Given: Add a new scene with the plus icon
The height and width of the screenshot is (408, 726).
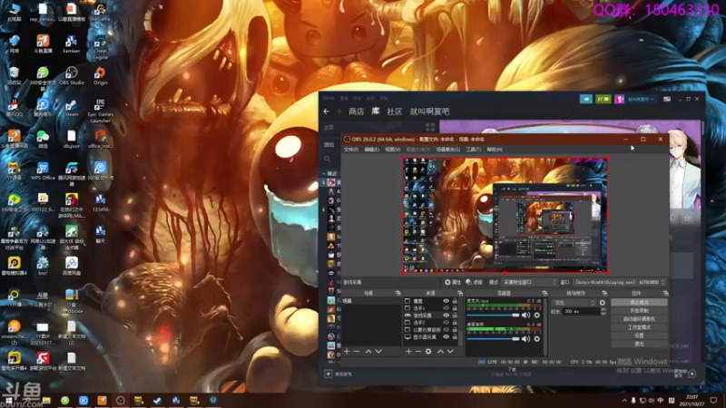Looking at the screenshot, I should tap(347, 352).
